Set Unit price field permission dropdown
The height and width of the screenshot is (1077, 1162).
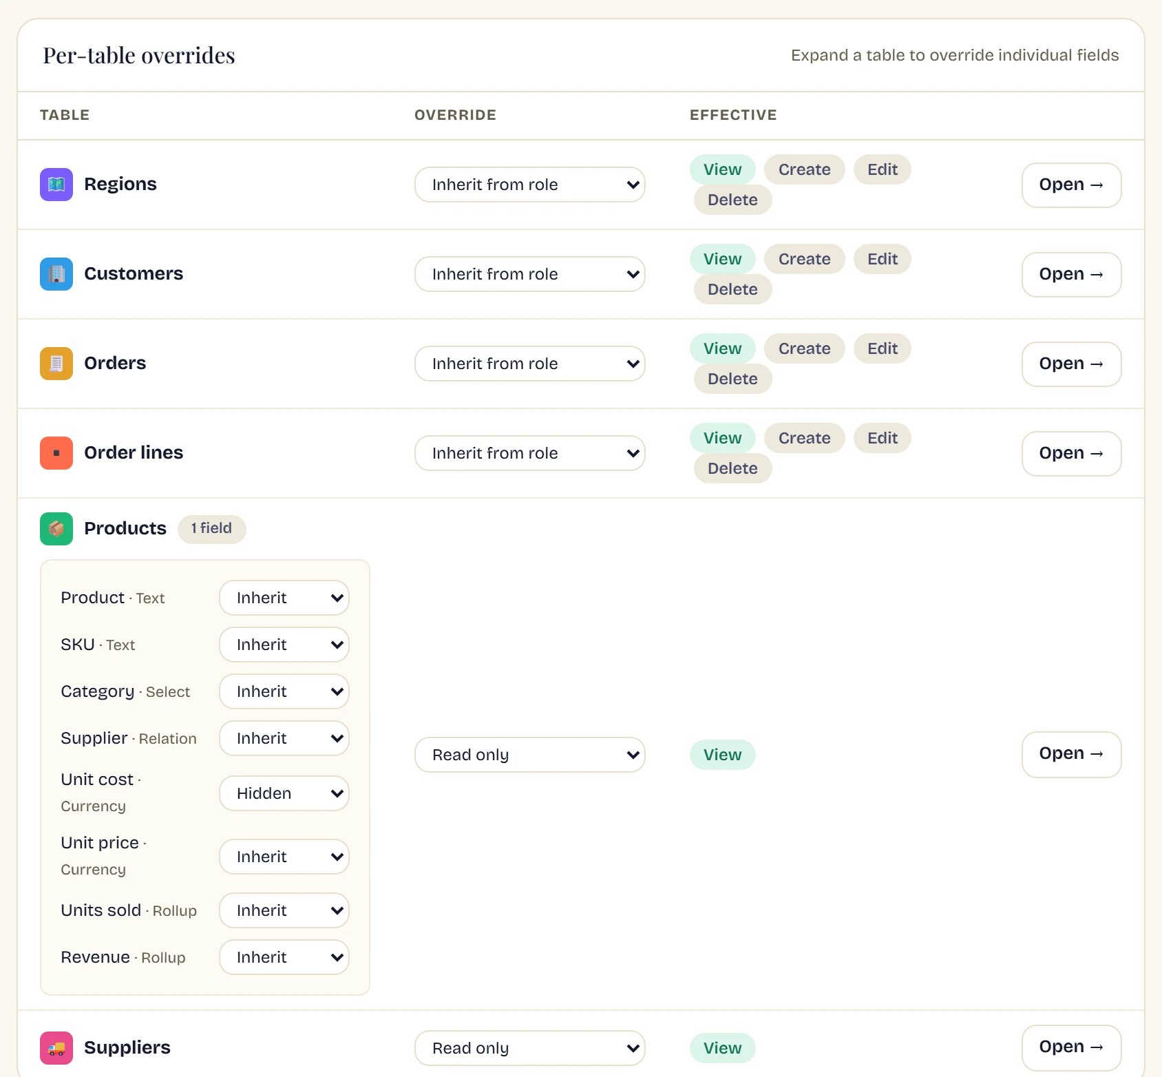(284, 857)
